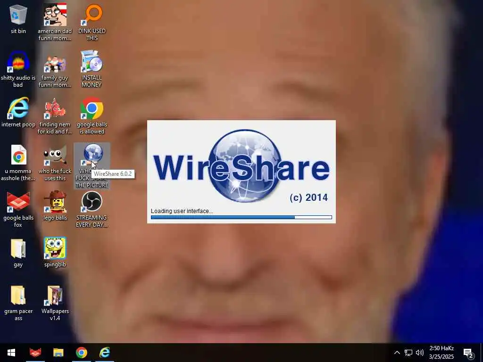
Task: Switch to the red fox app in taskbar
Action: [35, 353]
